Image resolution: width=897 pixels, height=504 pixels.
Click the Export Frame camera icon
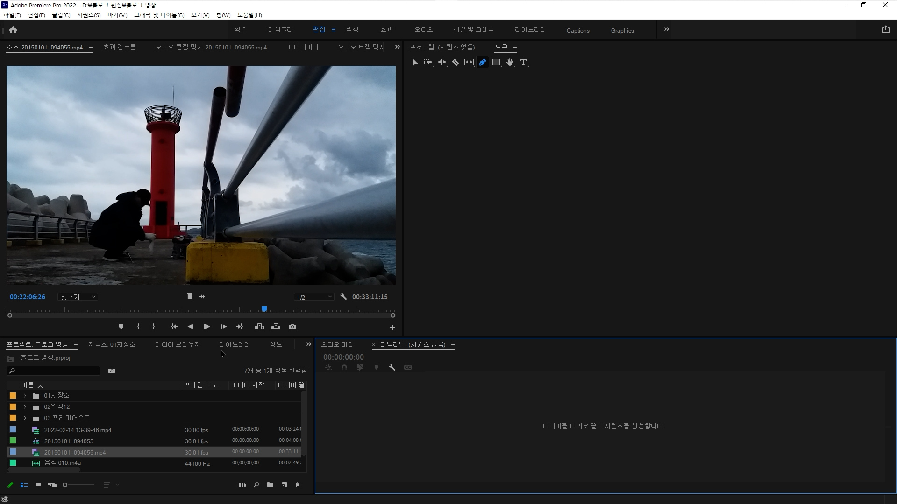point(292,327)
